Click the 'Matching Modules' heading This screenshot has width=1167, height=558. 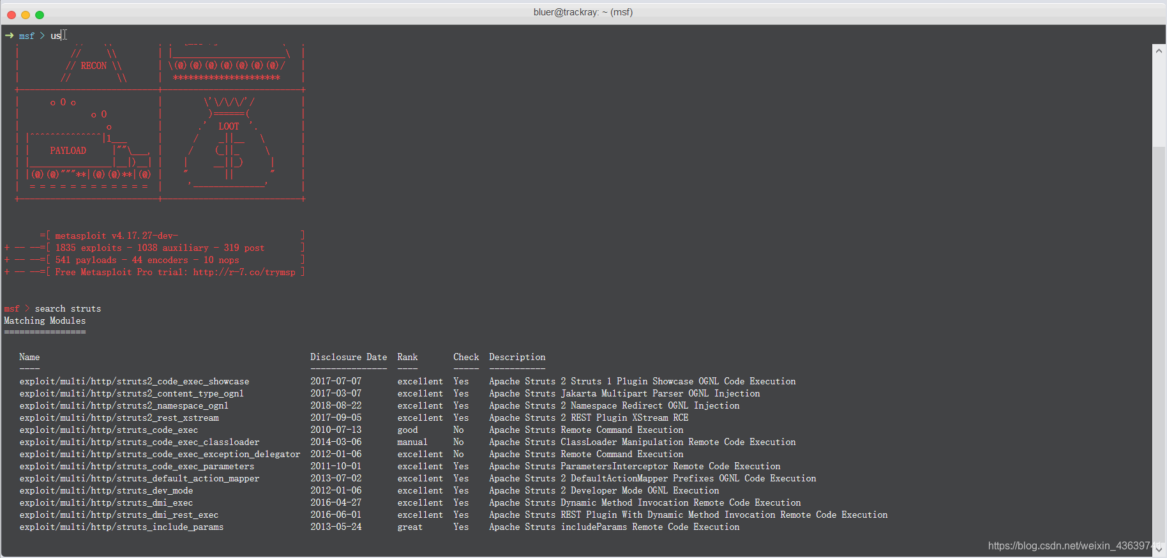click(45, 320)
